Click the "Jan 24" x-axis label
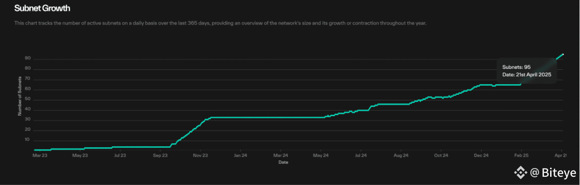The width and height of the screenshot is (580, 185). coord(240,156)
